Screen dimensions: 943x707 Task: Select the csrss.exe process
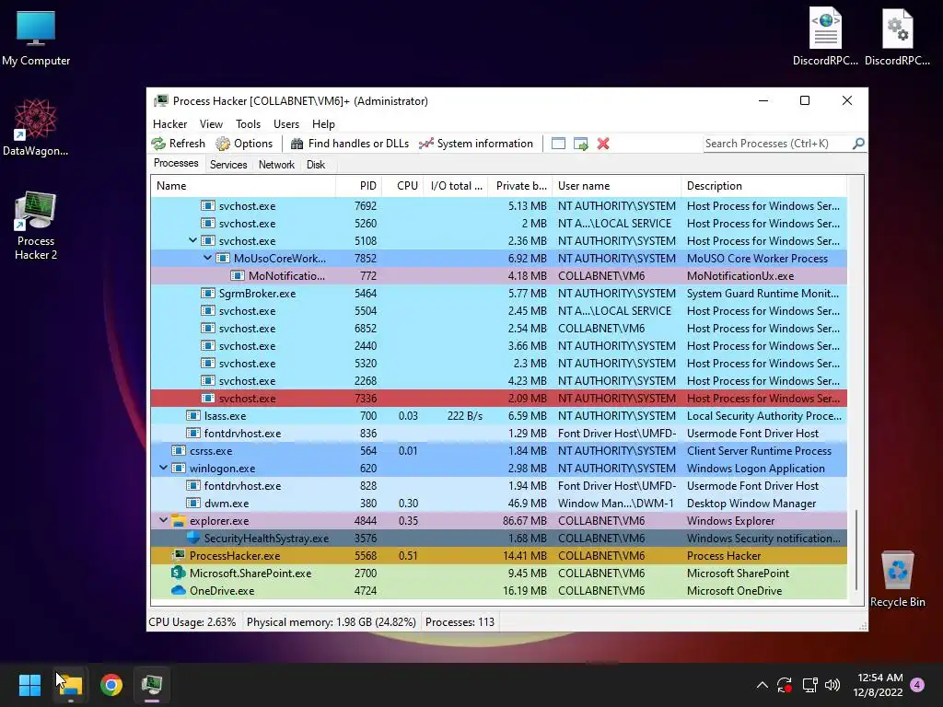coord(498,451)
